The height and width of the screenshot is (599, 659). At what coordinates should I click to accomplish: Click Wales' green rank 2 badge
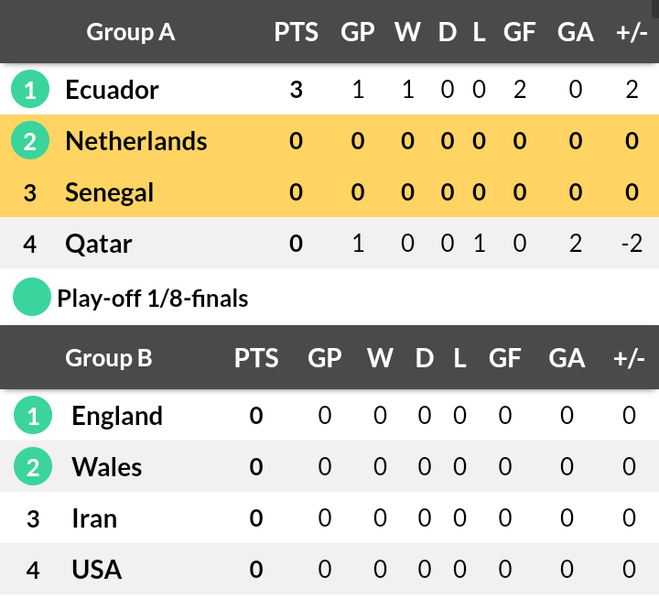33,466
